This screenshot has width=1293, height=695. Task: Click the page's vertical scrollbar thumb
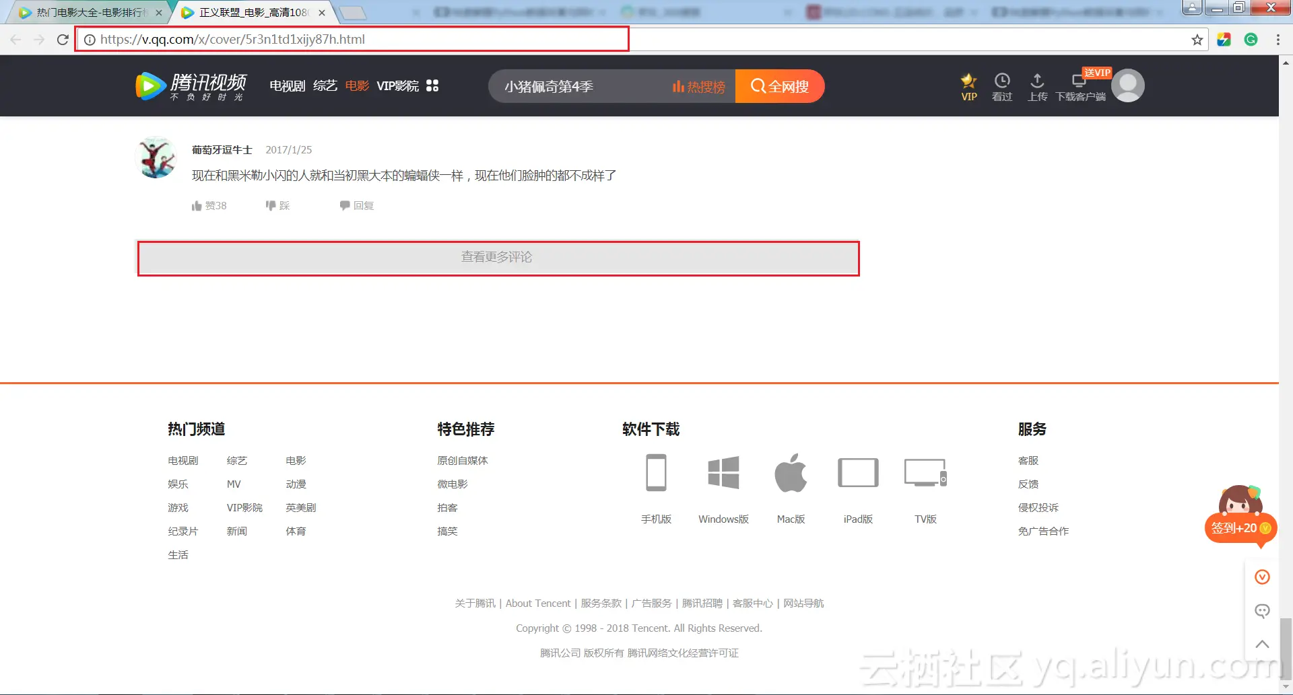point(1286,649)
